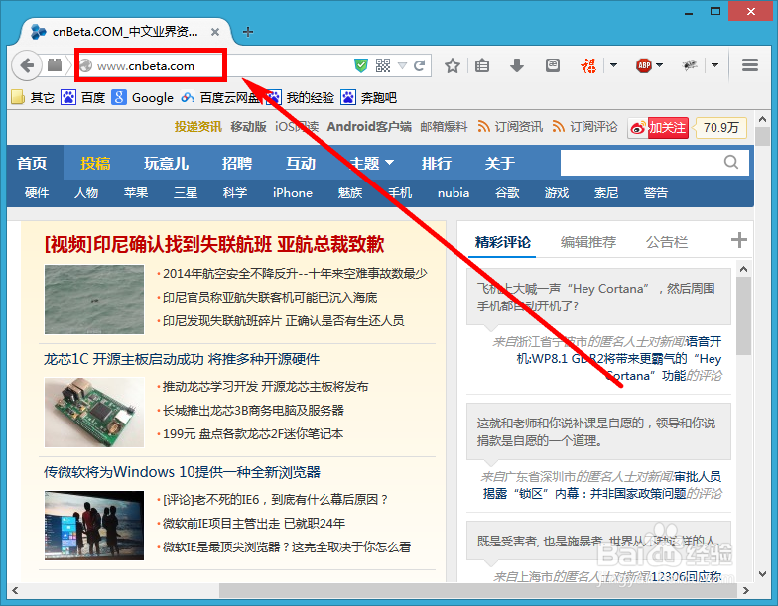Reload the page with refresh icon
This screenshot has width=778, height=606.
coord(420,65)
